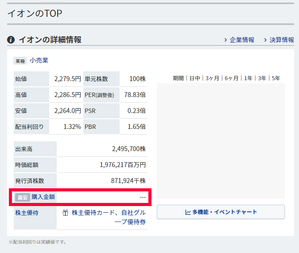Image resolution: width=299 pixels, height=253 pixels.
Task: Open the 小売業 industry link
Action: coord(39,60)
